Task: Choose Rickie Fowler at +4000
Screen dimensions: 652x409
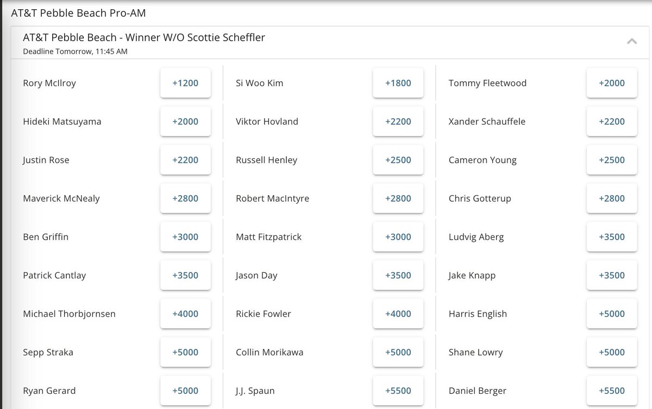Action: point(398,314)
